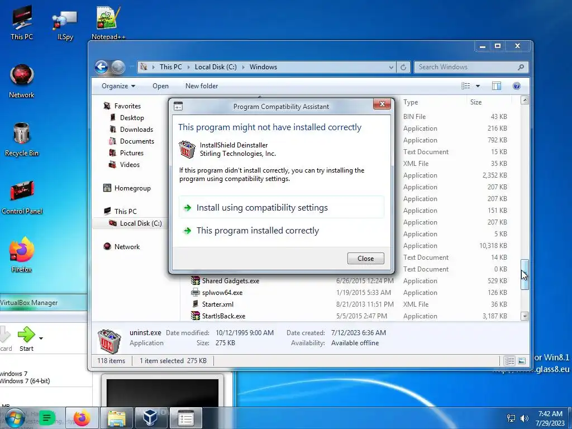
Task: Open the Recycle Bin desktop icon
Action: click(x=22, y=139)
